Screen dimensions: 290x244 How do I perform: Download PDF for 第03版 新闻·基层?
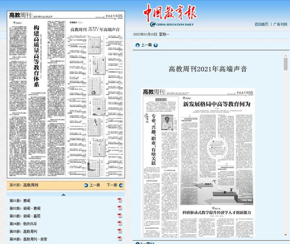pyautogui.click(x=120, y=216)
